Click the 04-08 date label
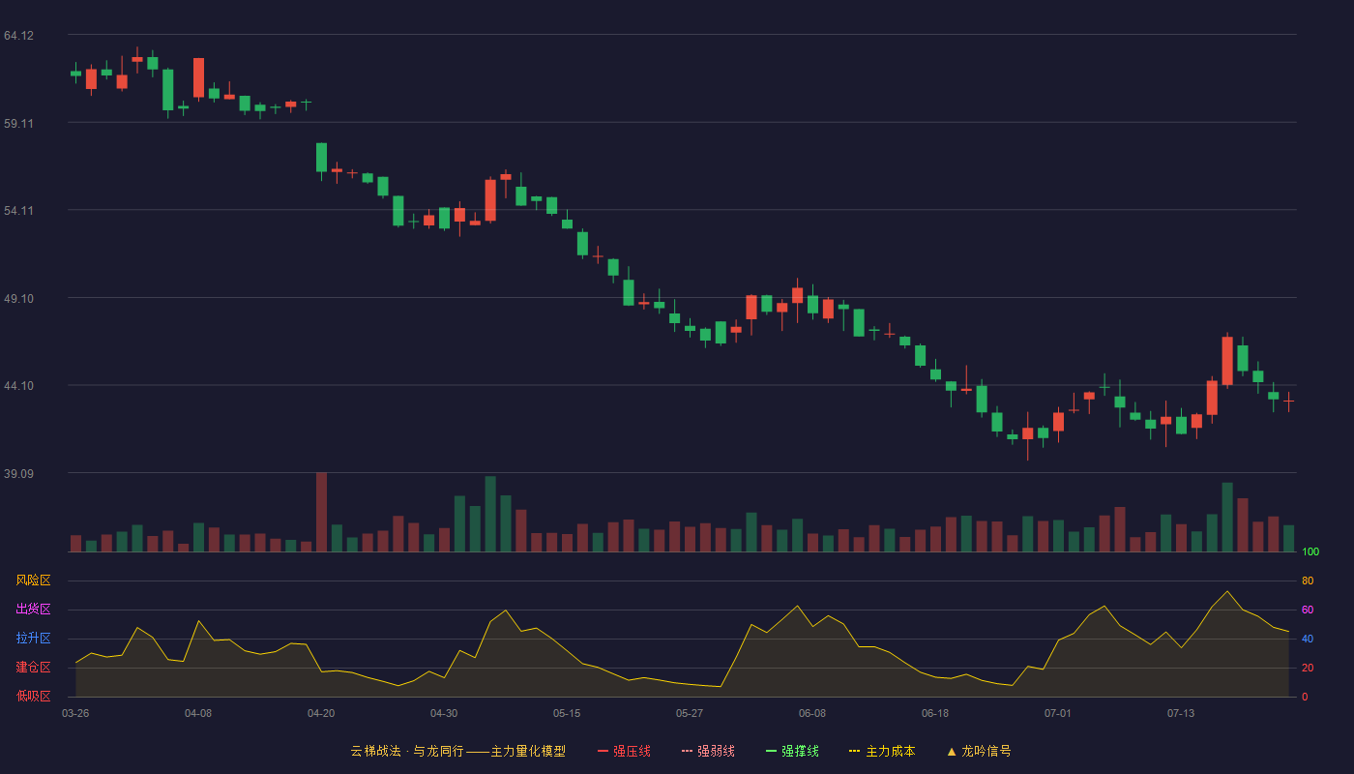The height and width of the screenshot is (774, 1354). point(198,713)
